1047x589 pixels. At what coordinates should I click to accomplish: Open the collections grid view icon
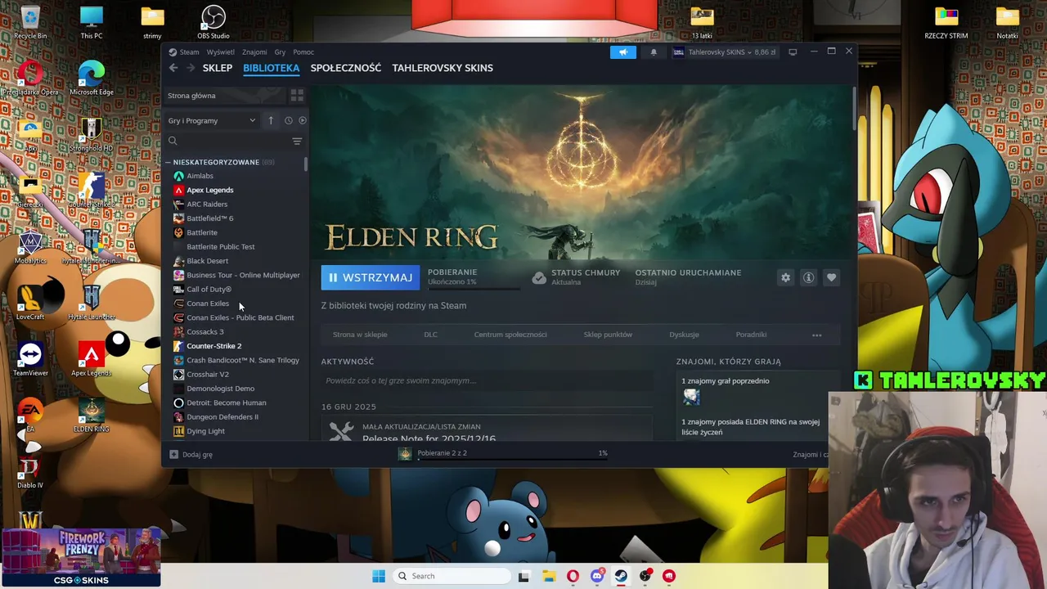click(297, 96)
